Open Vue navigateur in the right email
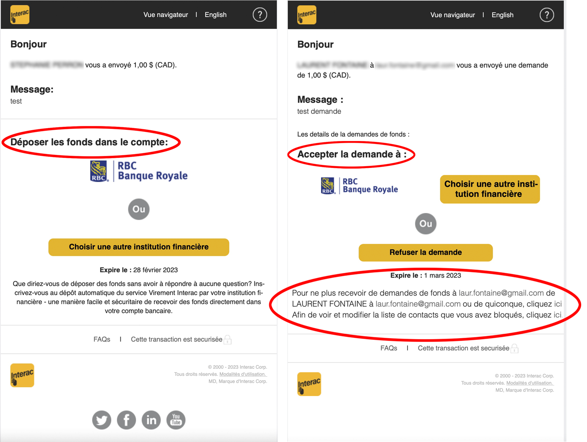 tap(452, 15)
